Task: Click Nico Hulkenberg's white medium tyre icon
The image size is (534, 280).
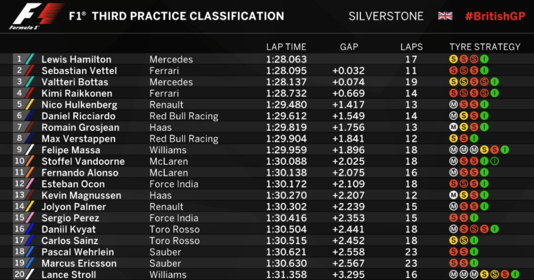Action: (x=454, y=105)
